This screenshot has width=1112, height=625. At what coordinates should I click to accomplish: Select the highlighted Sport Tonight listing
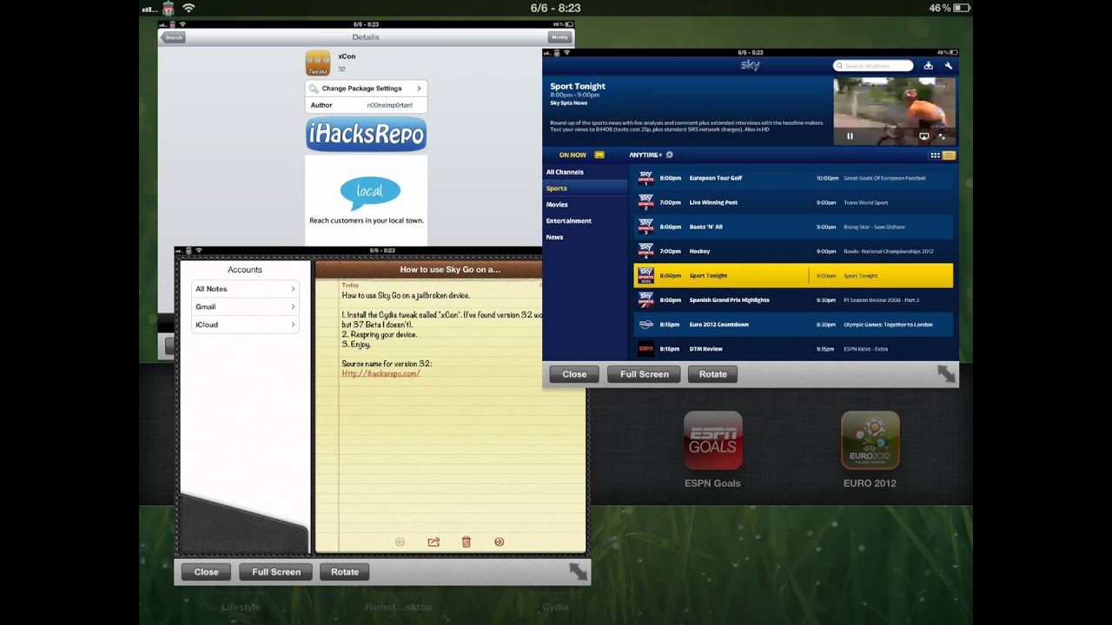[793, 275]
